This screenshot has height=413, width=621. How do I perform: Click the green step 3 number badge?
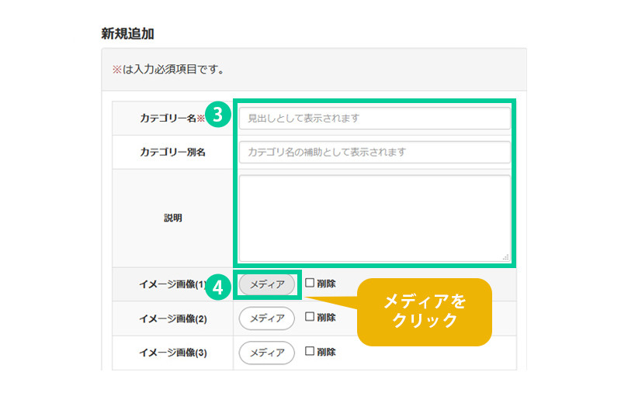coord(218,115)
